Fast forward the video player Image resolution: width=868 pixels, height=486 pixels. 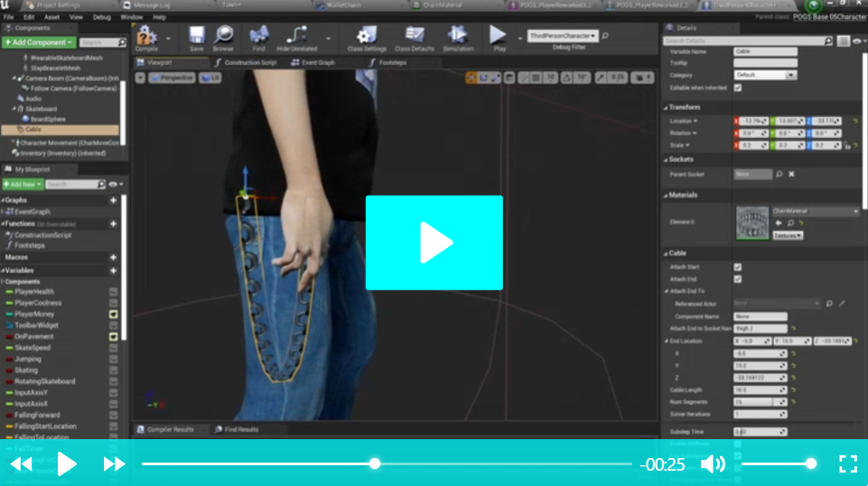coord(114,463)
